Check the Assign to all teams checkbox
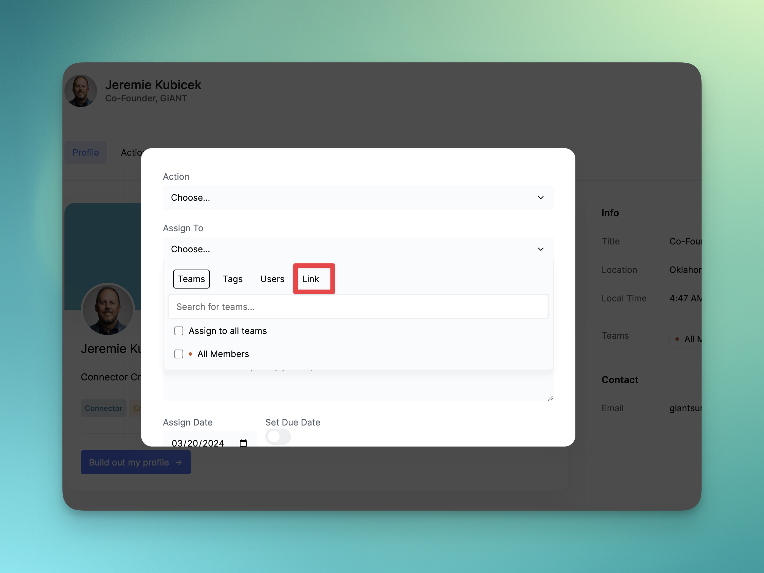 pyautogui.click(x=178, y=331)
